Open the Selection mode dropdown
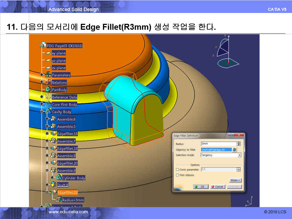This screenshot has height=219, width=292. click(239, 155)
